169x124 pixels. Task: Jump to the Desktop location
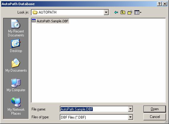click(x=16, y=46)
